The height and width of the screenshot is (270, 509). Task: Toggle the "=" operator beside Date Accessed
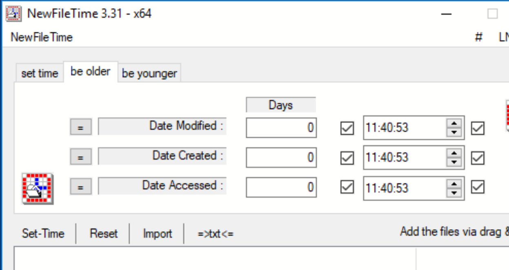[x=80, y=186]
